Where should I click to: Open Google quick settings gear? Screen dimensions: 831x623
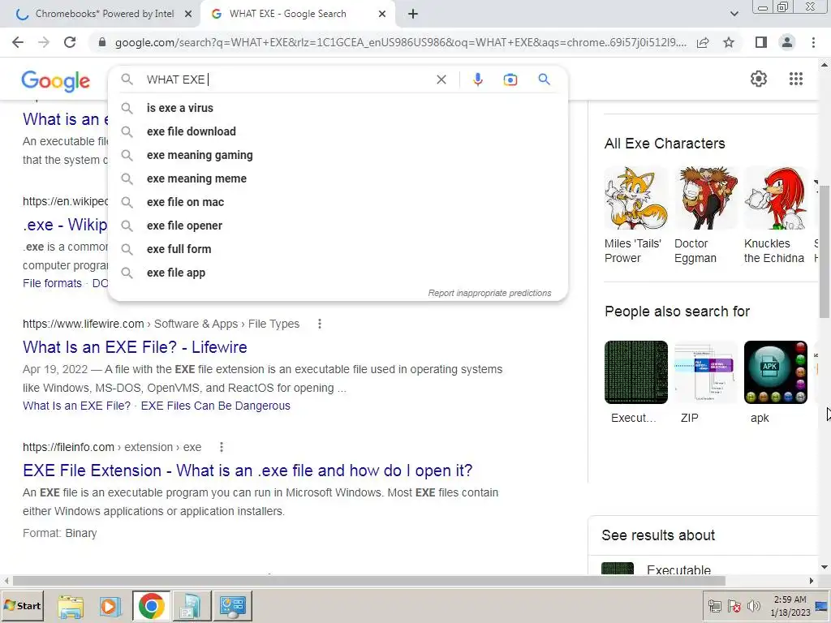click(759, 79)
